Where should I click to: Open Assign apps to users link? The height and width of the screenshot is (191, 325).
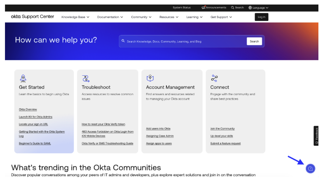coord(159,143)
